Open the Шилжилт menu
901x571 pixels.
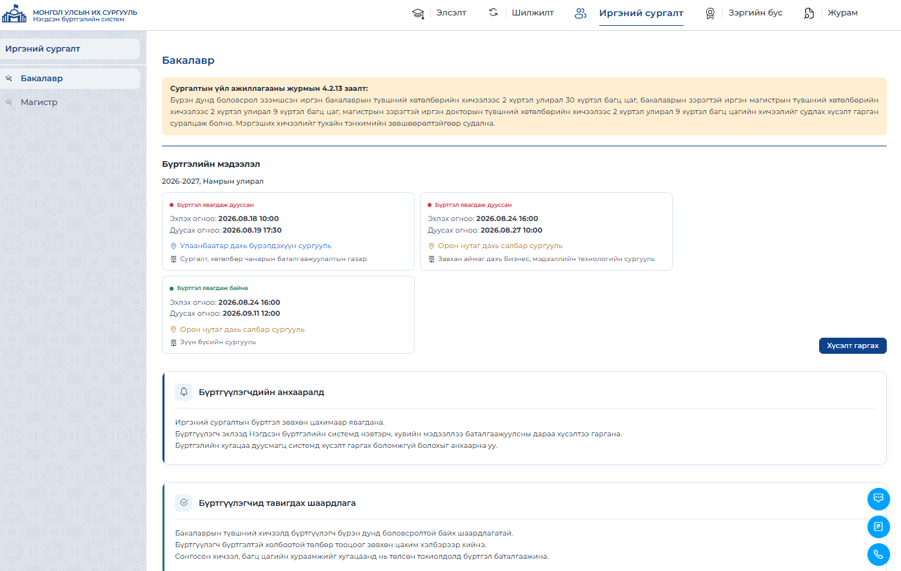click(533, 13)
